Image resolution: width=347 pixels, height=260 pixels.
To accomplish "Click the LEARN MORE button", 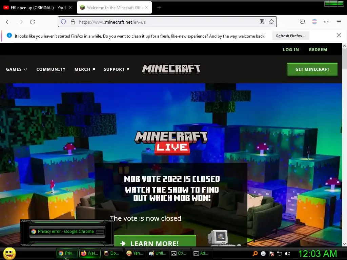I will [155, 241].
